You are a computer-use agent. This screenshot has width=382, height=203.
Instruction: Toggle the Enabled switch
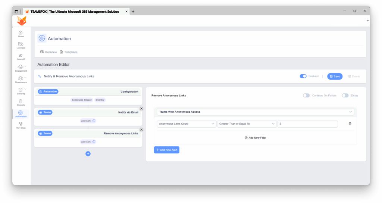[x=303, y=76]
